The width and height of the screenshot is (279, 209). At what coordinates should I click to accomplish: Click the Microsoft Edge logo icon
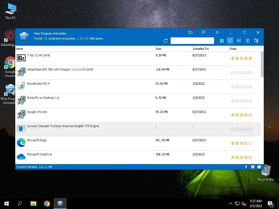pos(21,143)
